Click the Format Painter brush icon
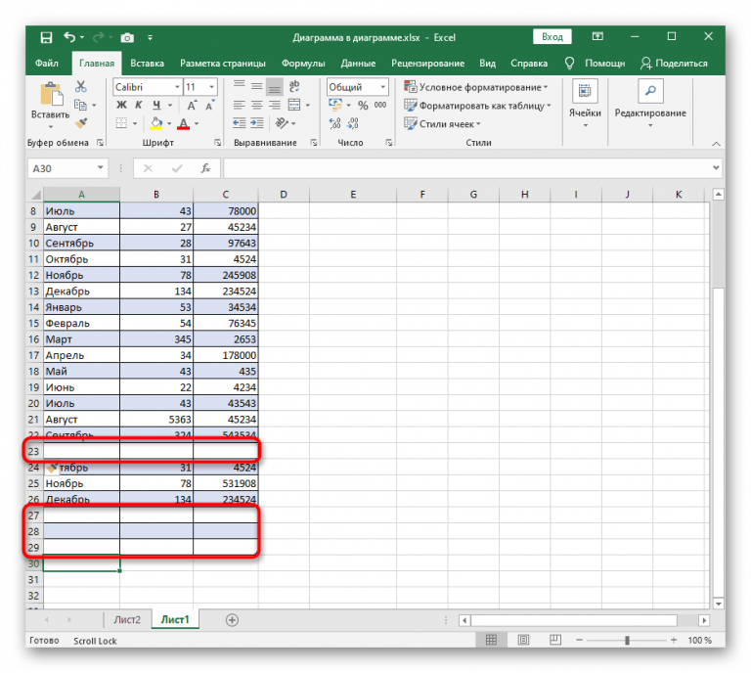The width and height of the screenshot is (751, 673). (81, 123)
